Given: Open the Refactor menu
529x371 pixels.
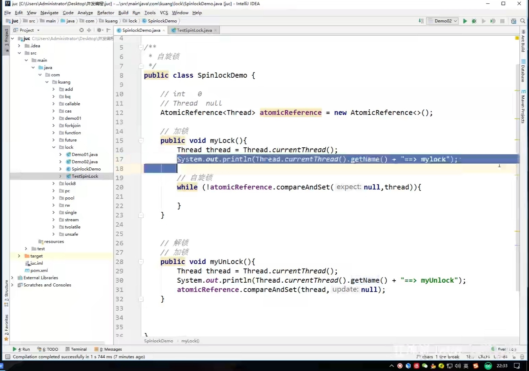Looking at the screenshot, I should (x=105, y=13).
